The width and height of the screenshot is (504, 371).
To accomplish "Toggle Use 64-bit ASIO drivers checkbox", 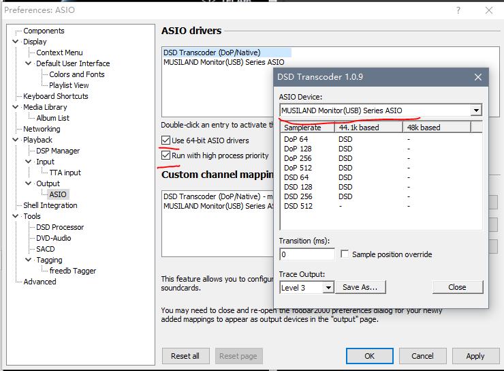I will [166, 140].
